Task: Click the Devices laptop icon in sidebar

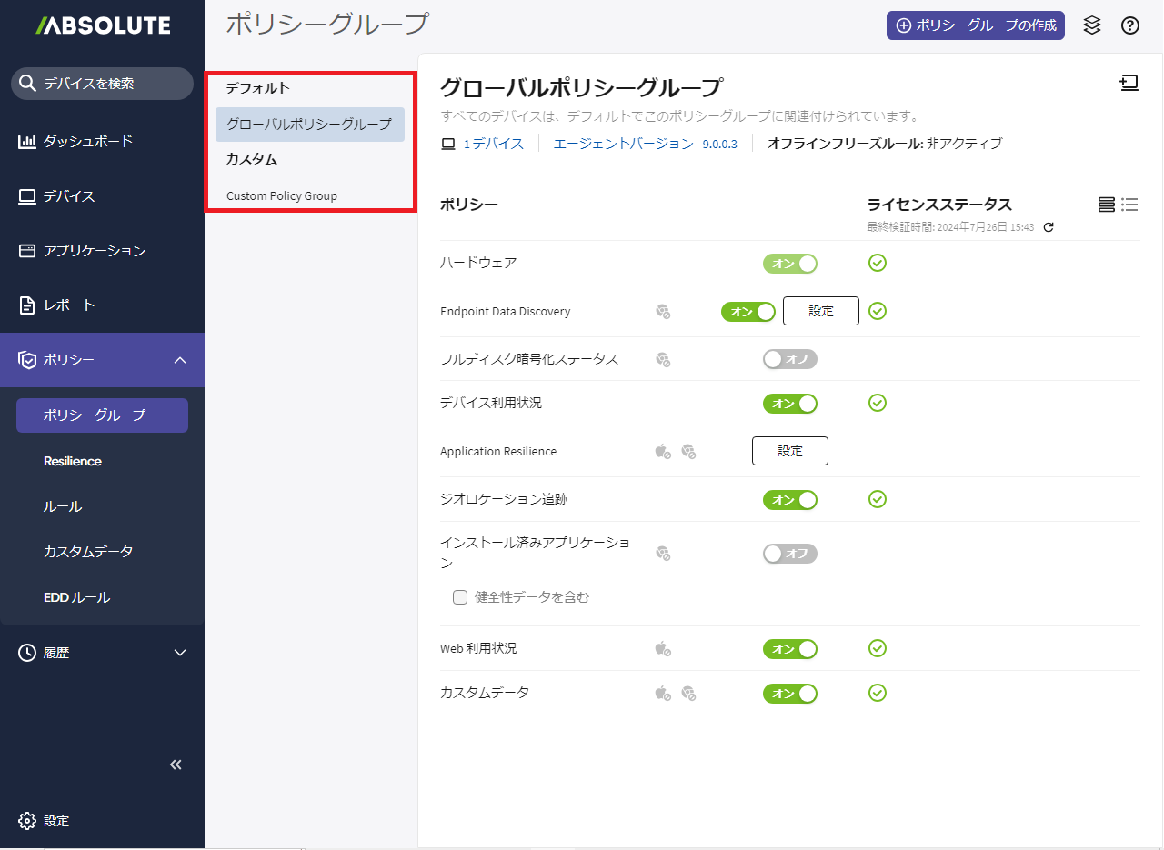Action: 27,196
